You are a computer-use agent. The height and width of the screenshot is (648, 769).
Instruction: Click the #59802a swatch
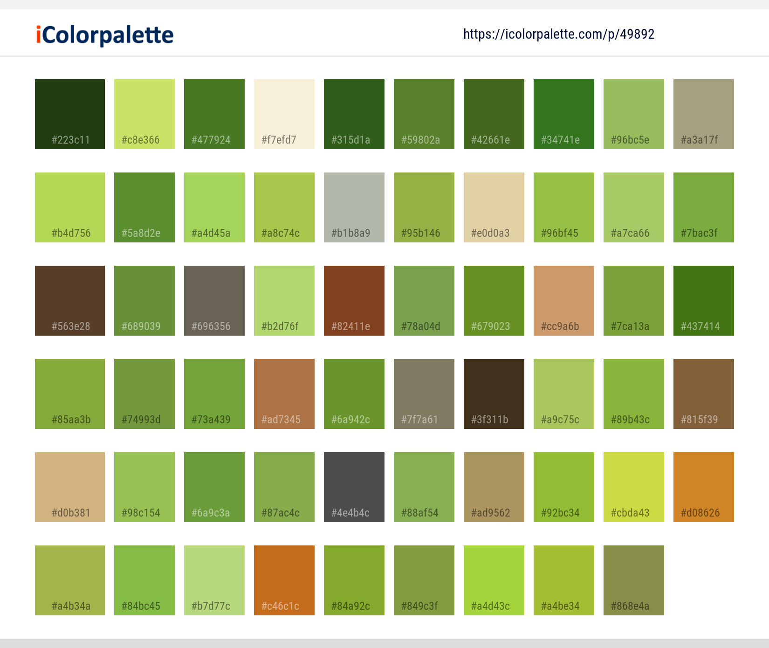(424, 114)
